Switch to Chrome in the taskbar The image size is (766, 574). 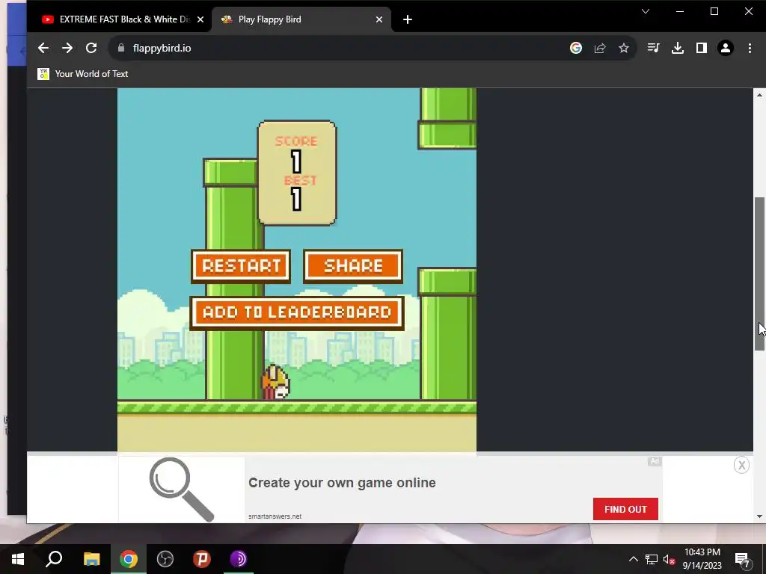pyautogui.click(x=129, y=559)
